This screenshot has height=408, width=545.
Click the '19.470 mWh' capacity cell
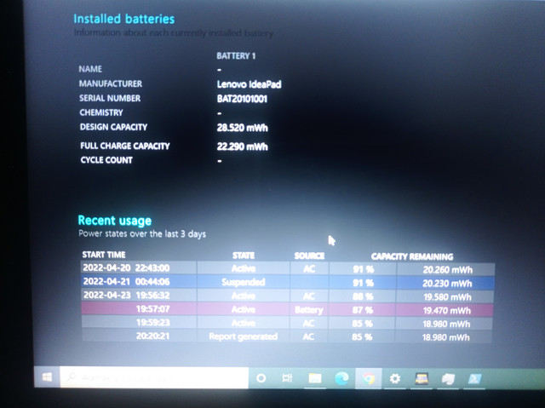click(446, 311)
